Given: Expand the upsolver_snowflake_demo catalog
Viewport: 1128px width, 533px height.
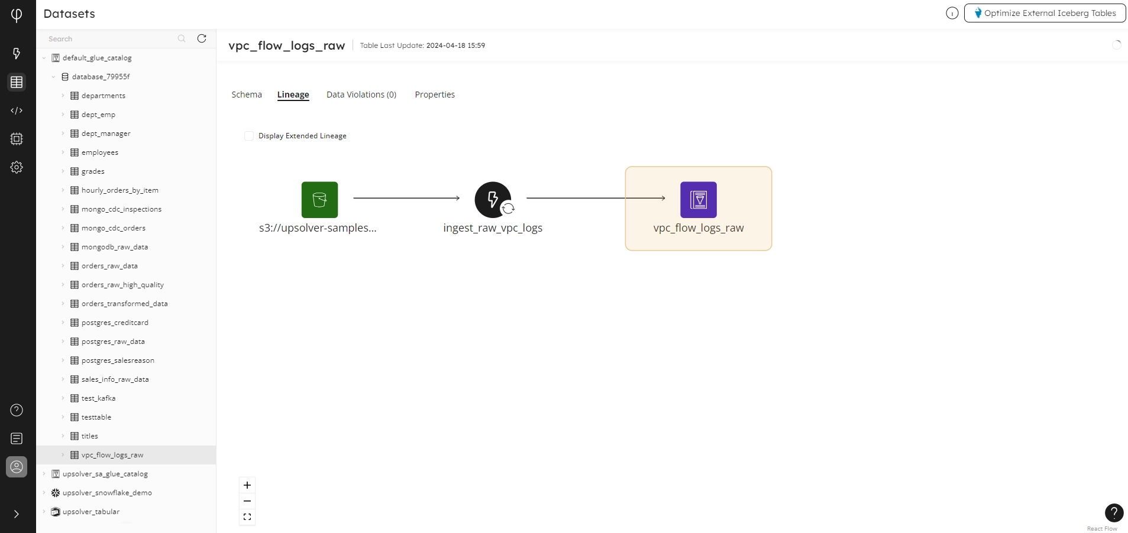Looking at the screenshot, I should coord(44,493).
